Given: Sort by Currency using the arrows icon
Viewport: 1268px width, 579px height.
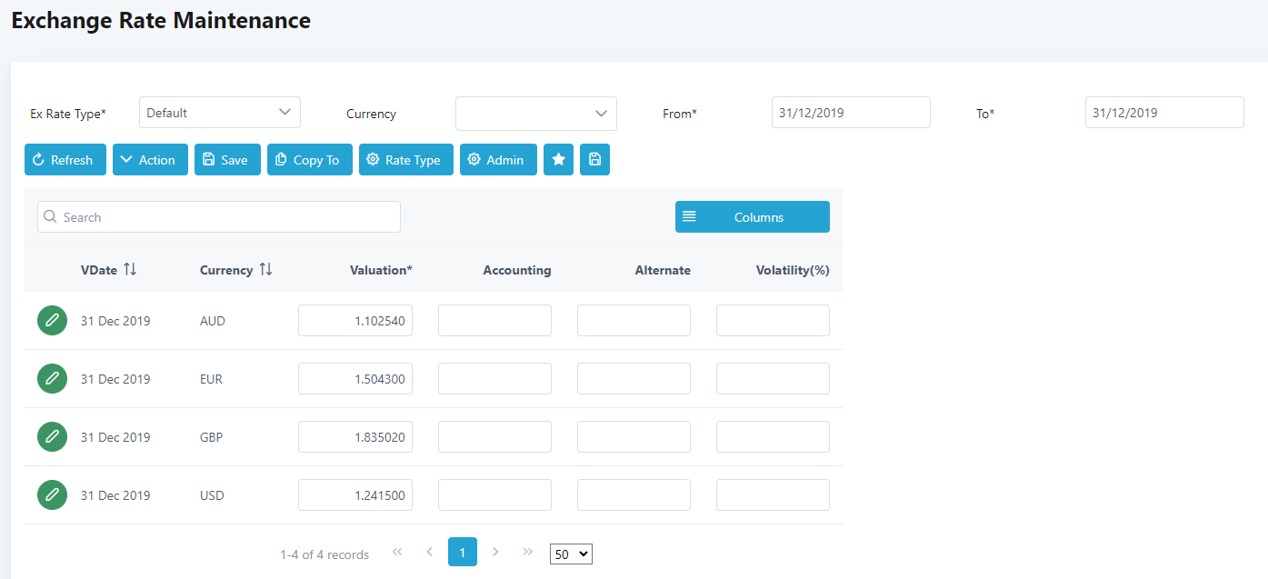Looking at the screenshot, I should tap(265, 270).
